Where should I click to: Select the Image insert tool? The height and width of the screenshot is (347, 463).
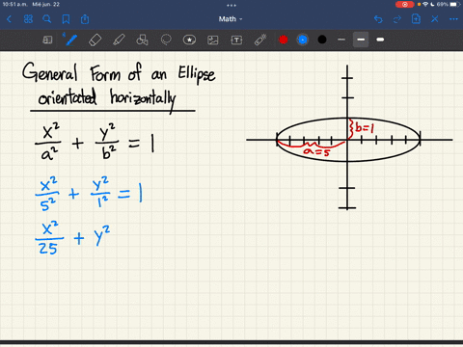tap(213, 40)
